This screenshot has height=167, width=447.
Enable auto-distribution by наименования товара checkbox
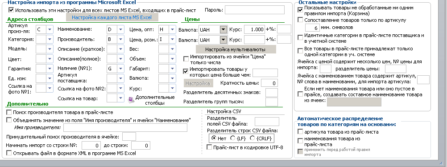pos(300,141)
